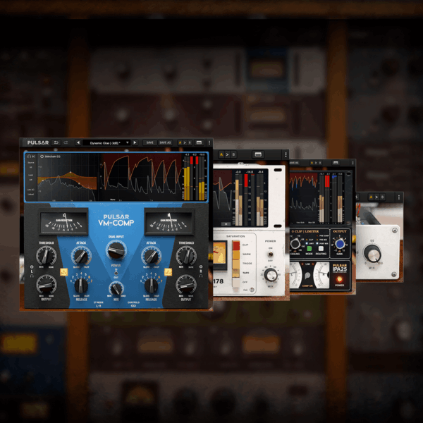Click the Cal. screw on the 1178 plugin
The image size is (423, 423).
(252, 290)
